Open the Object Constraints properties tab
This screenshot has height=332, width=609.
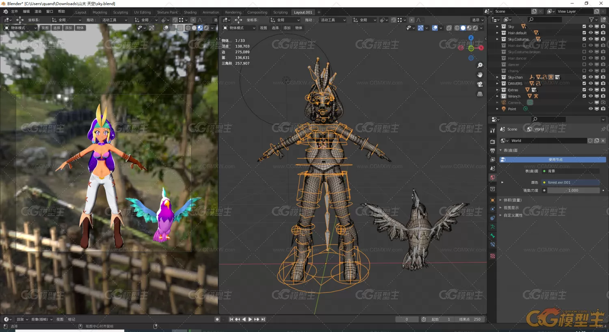point(492,218)
